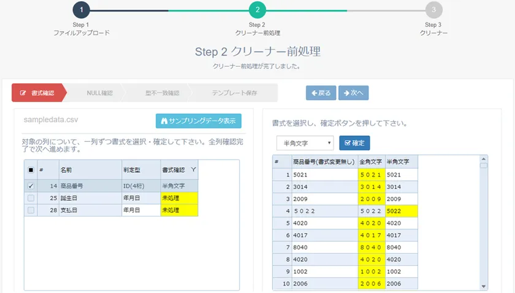Screen dimensions: 515x293
Task: Click the yellow 未処理 cell for 誕生日
Action: pos(179,198)
